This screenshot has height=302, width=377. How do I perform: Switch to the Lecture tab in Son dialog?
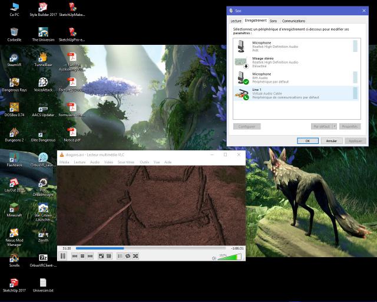[236, 21]
